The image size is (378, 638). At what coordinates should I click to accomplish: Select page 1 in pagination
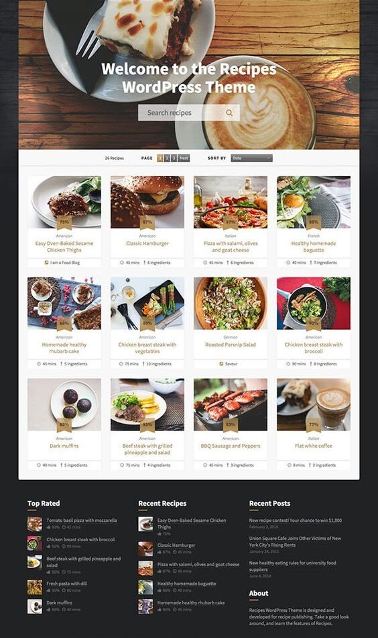160,158
